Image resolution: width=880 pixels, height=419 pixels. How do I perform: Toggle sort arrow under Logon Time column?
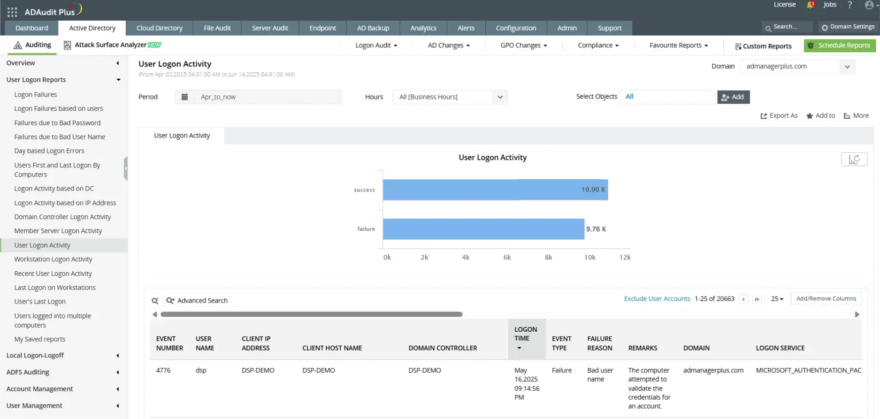point(519,348)
